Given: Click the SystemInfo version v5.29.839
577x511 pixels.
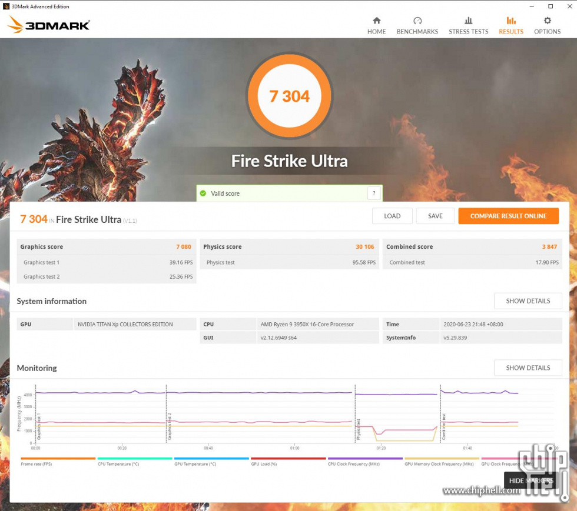Looking at the screenshot, I should pyautogui.click(x=455, y=338).
